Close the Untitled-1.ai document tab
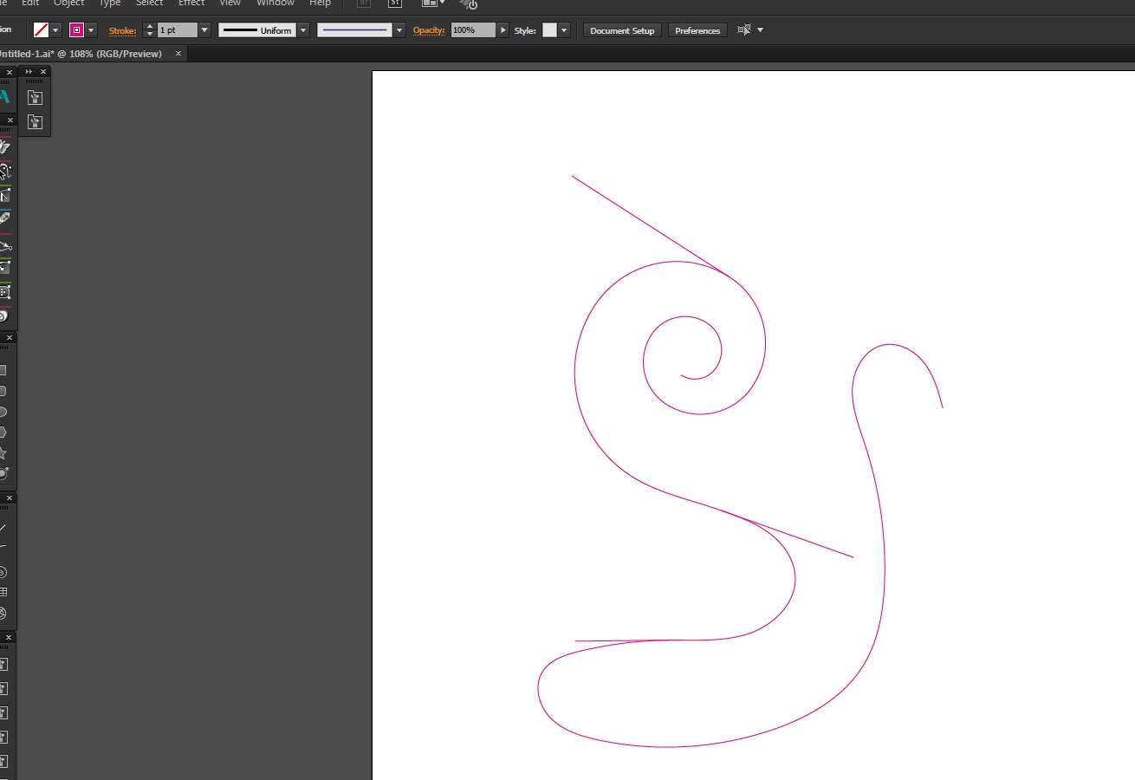Screen dimensions: 1135x780 [178, 54]
